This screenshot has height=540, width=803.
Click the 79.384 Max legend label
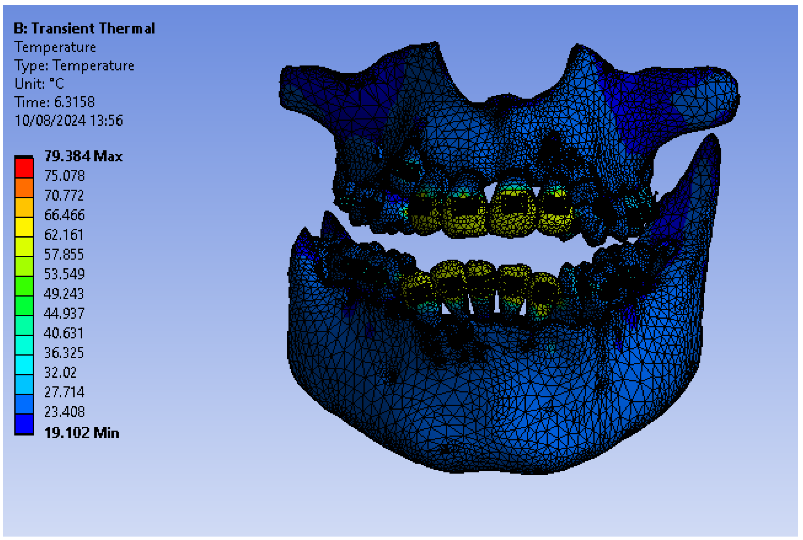(x=83, y=156)
